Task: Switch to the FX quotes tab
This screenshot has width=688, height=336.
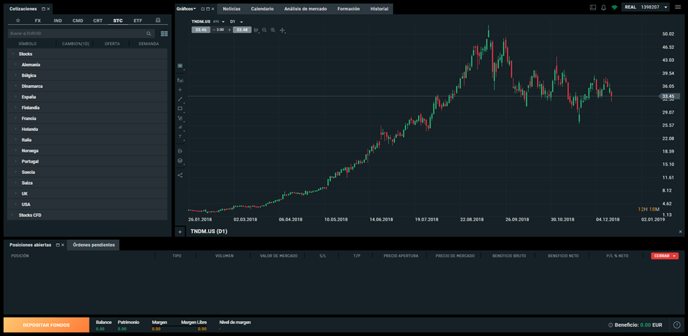Action: [38, 21]
